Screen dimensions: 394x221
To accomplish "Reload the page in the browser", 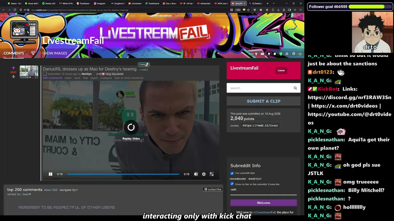I will pos(14,10).
